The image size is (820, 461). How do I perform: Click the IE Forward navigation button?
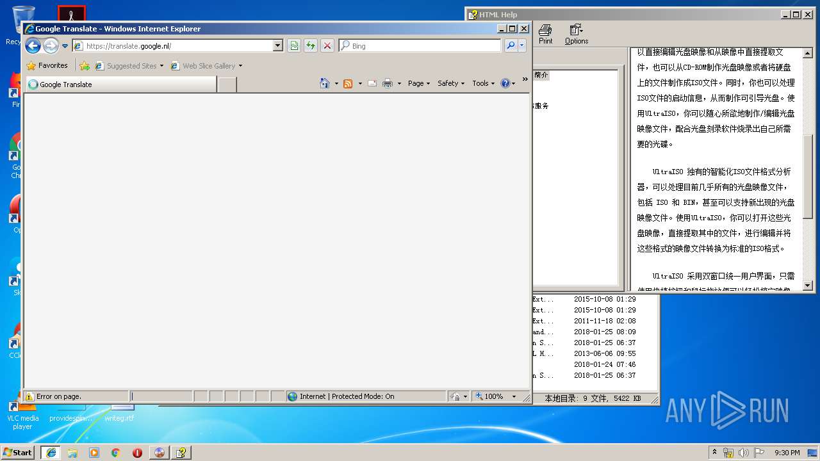point(51,45)
